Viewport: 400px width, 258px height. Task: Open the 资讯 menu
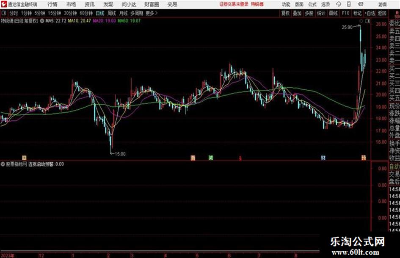coord(90,4)
